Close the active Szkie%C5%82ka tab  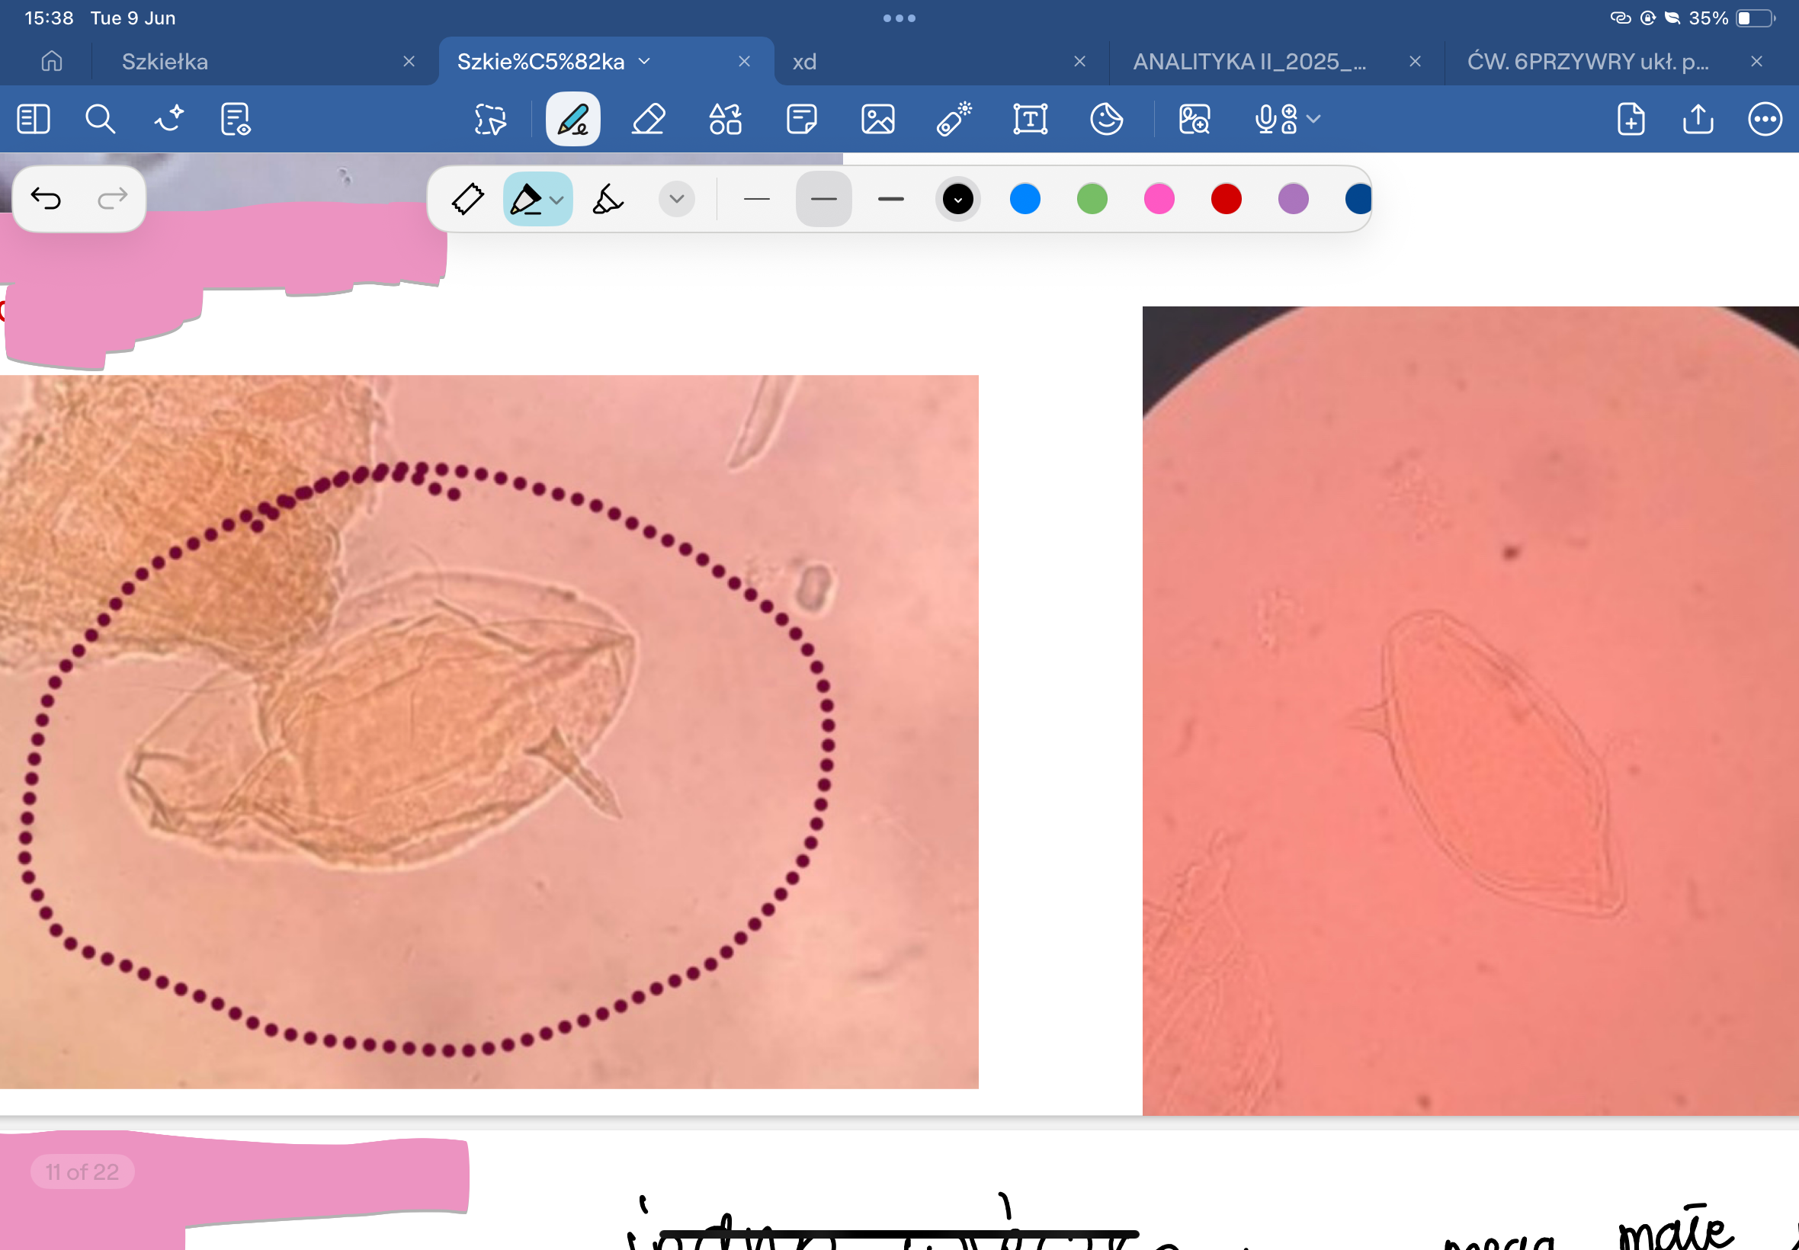(744, 61)
